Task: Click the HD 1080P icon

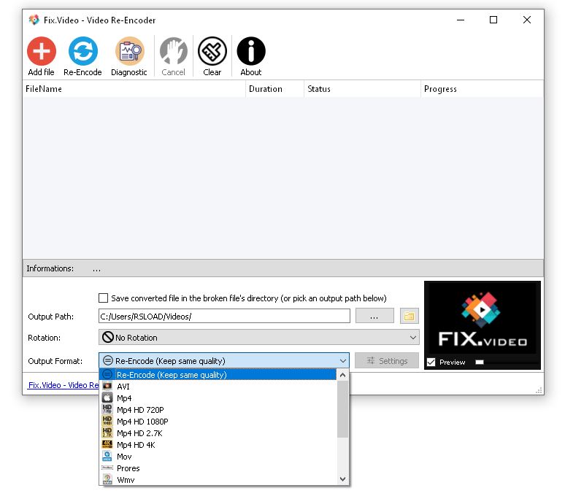Action: pos(107,421)
